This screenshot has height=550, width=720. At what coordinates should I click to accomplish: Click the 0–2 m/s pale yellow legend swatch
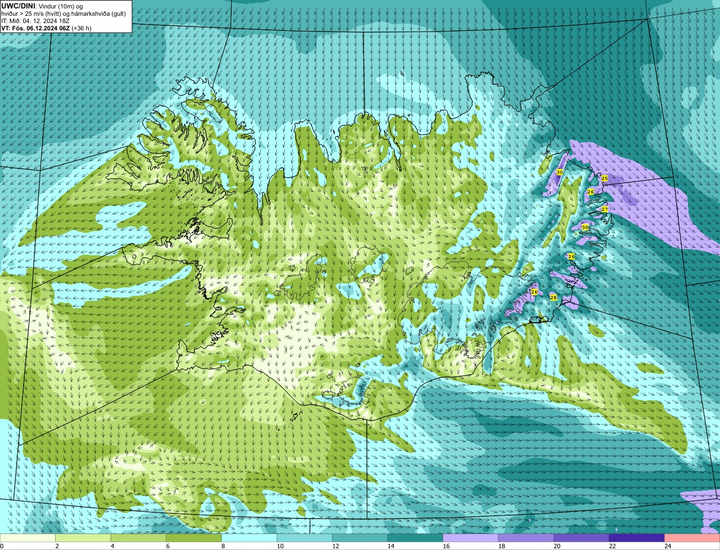28,538
